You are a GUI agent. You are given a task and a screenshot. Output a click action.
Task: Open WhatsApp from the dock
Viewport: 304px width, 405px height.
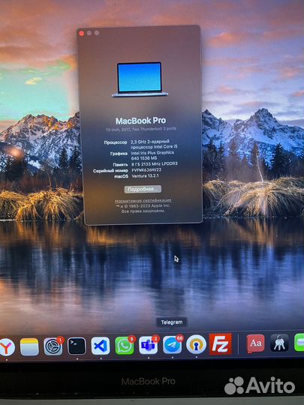pyautogui.click(x=125, y=345)
